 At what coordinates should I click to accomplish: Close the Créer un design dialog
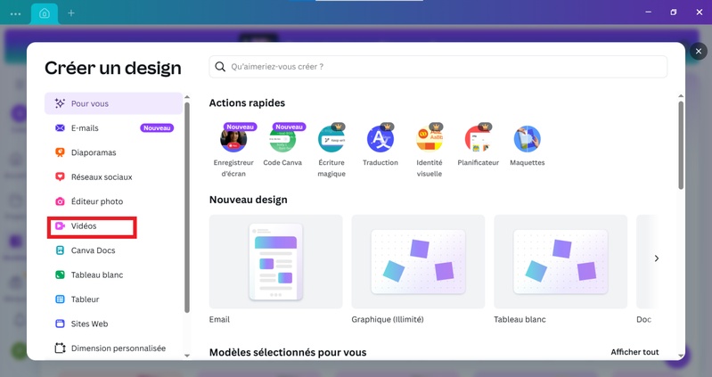coord(699,51)
